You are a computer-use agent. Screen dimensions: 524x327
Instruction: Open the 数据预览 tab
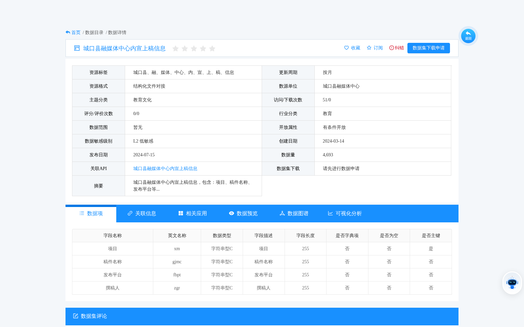243,214
